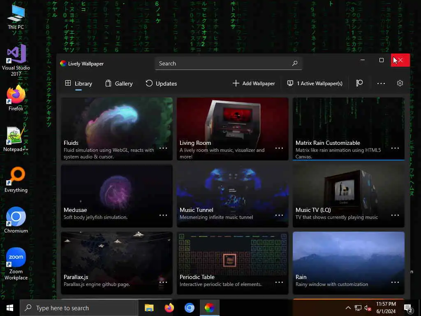Select Notepad++ desktop shortcut
The height and width of the screenshot is (316, 421).
click(x=16, y=139)
